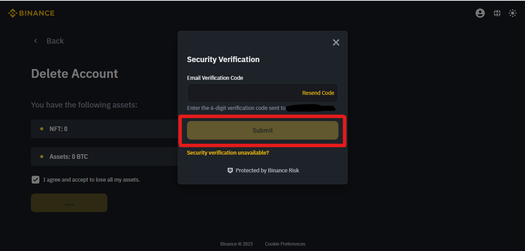Click 'You have the following assets:' text
Viewport: 525px width, 251px height.
coord(84,105)
